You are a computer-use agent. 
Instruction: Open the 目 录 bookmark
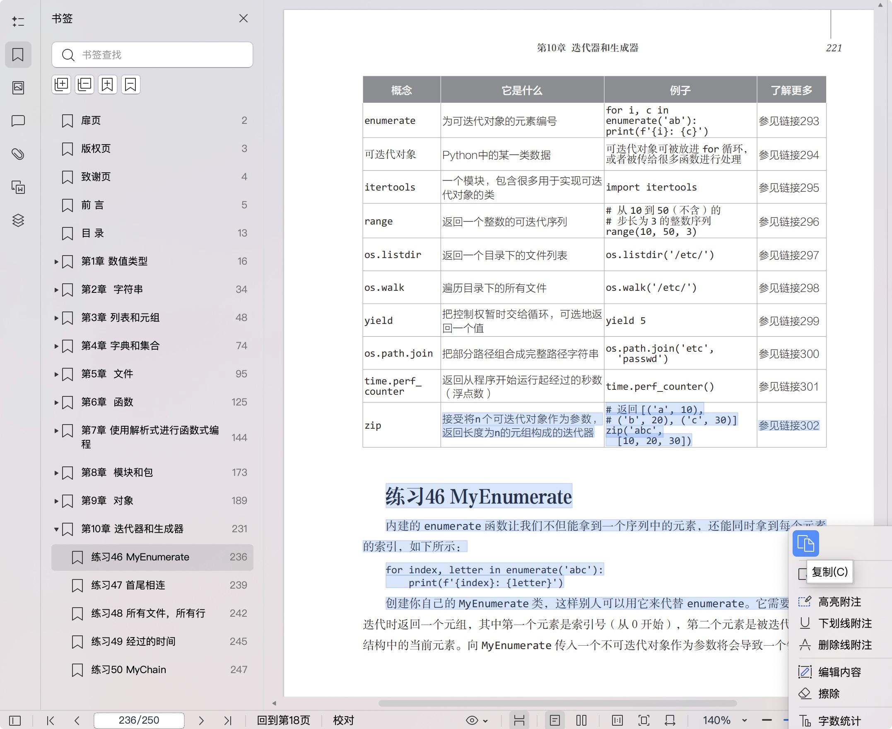[x=152, y=233]
